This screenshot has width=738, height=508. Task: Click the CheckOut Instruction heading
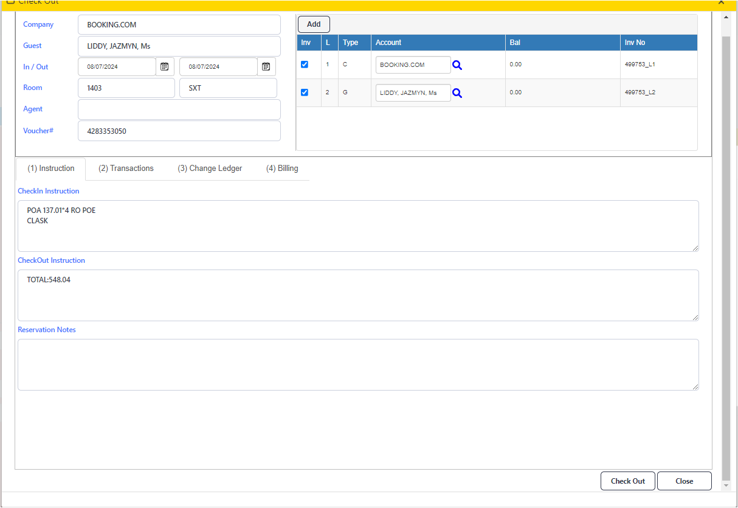(52, 260)
